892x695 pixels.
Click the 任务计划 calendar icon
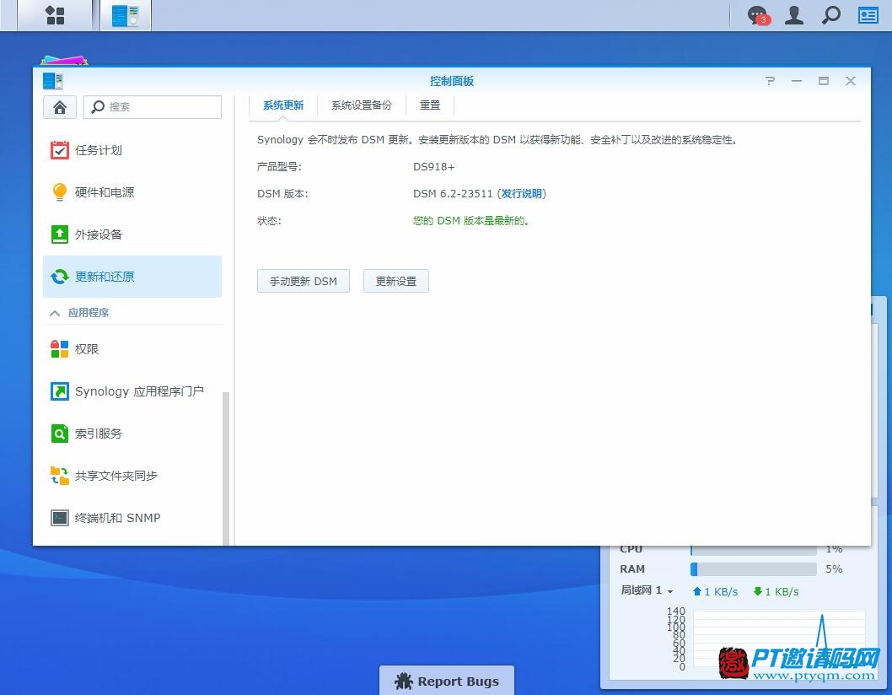[x=60, y=150]
